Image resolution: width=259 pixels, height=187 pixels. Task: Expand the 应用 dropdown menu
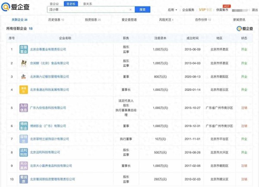[172, 9]
